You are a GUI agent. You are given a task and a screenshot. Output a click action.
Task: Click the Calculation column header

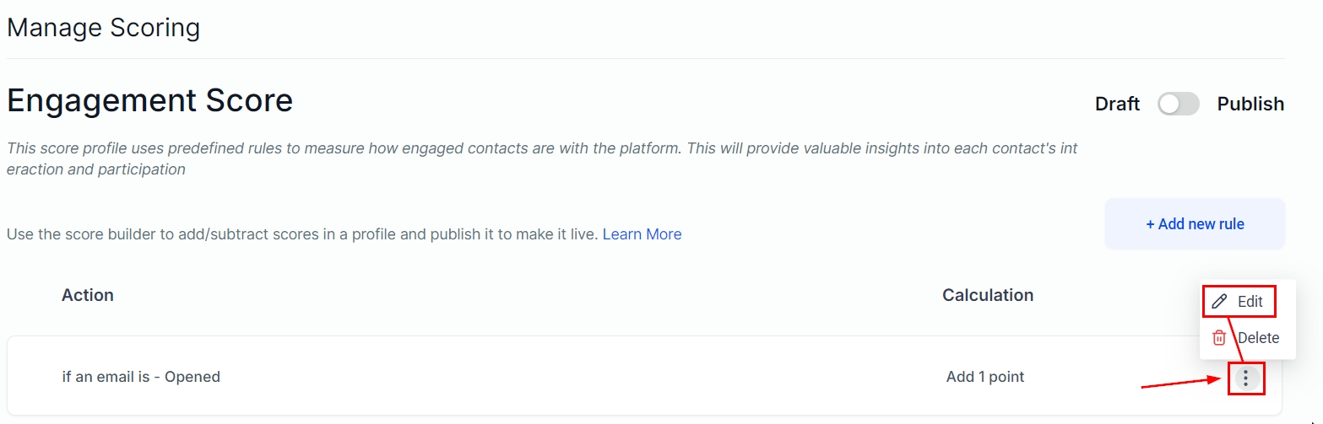click(988, 295)
